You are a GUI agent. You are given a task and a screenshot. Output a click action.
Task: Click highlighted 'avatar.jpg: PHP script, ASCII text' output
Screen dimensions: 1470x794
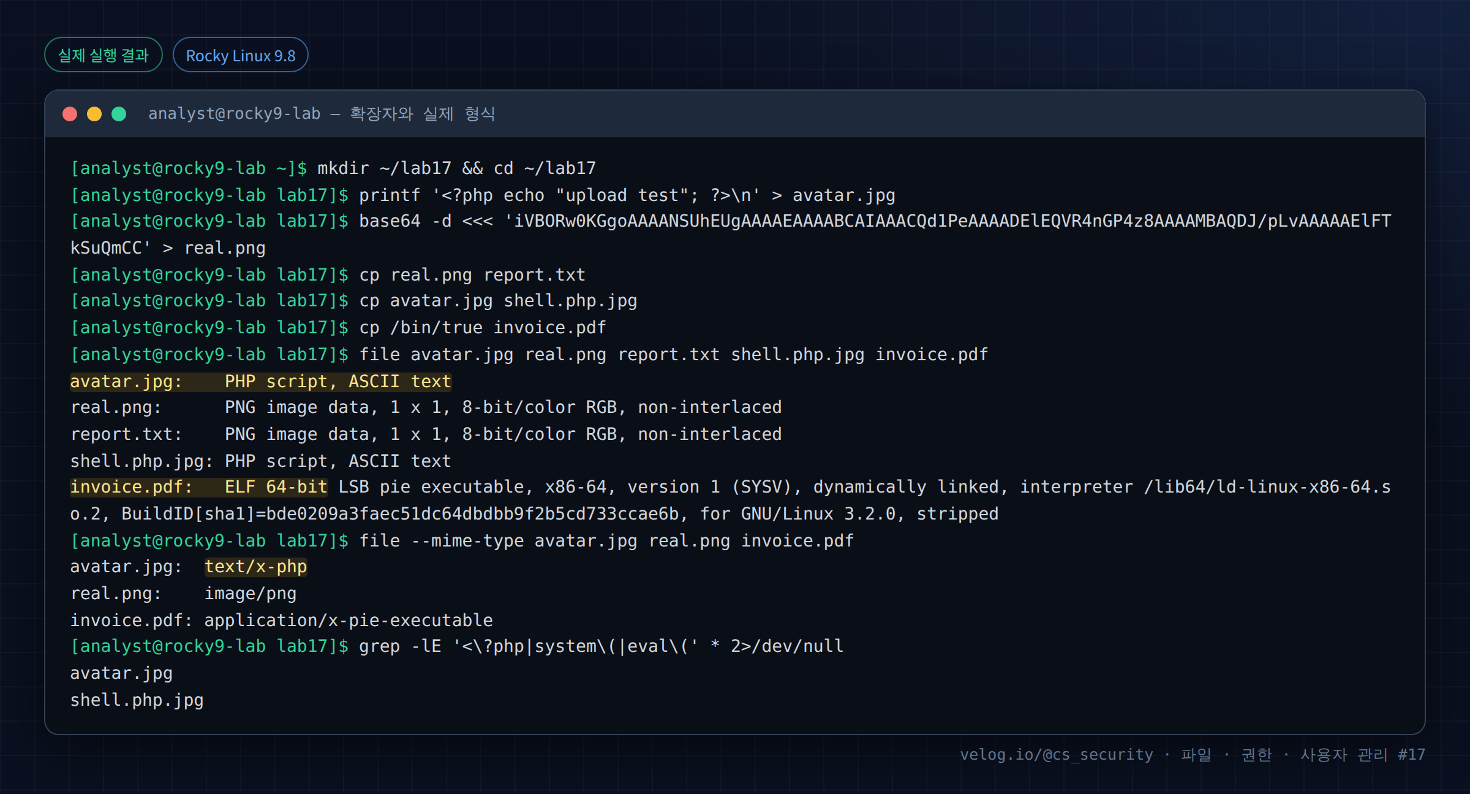(x=261, y=381)
